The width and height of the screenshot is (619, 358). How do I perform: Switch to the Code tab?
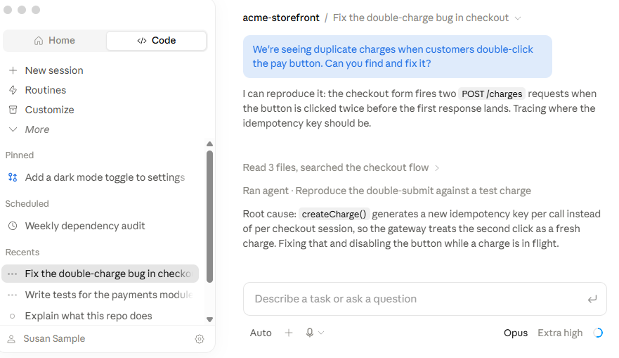[x=156, y=40]
